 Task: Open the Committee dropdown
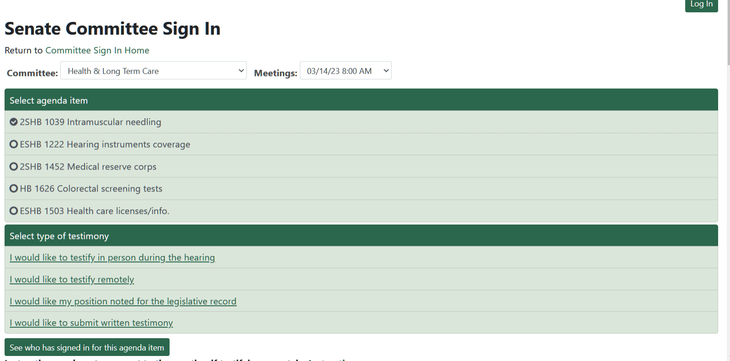pos(153,71)
